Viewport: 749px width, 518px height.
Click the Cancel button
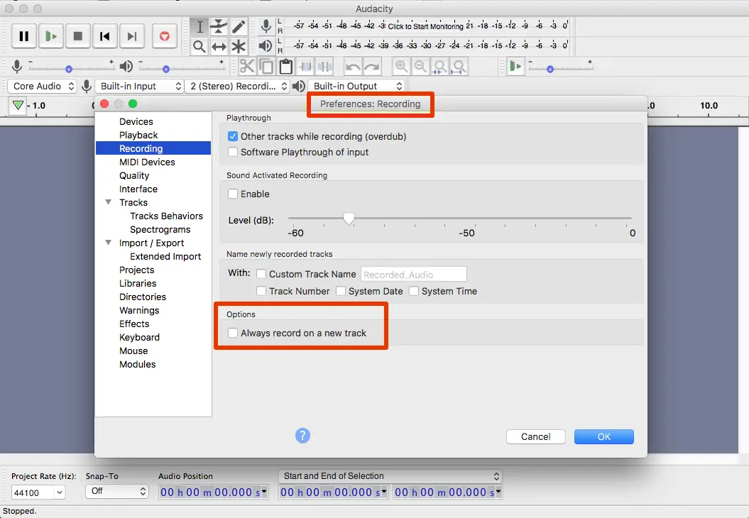pyautogui.click(x=535, y=436)
